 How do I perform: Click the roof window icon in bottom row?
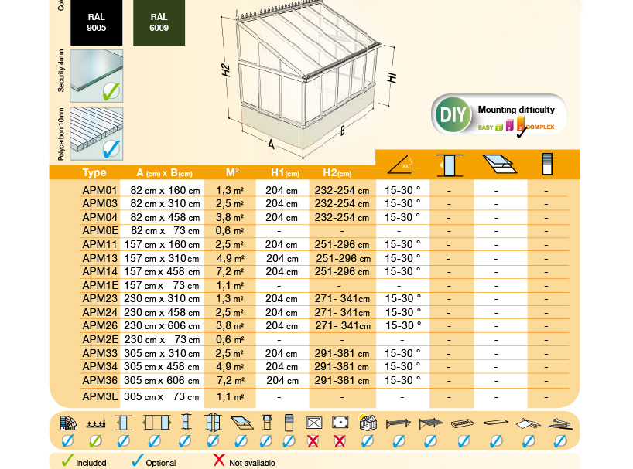coord(241,423)
